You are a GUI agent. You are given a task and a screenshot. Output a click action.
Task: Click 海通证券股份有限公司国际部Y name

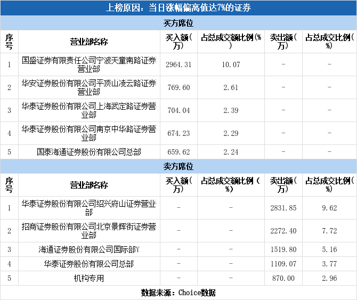pos(89,249)
